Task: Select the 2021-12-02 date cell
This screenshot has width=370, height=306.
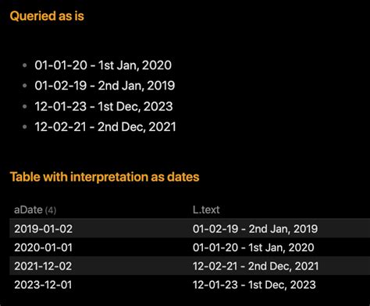Action: pyautogui.click(x=43, y=266)
